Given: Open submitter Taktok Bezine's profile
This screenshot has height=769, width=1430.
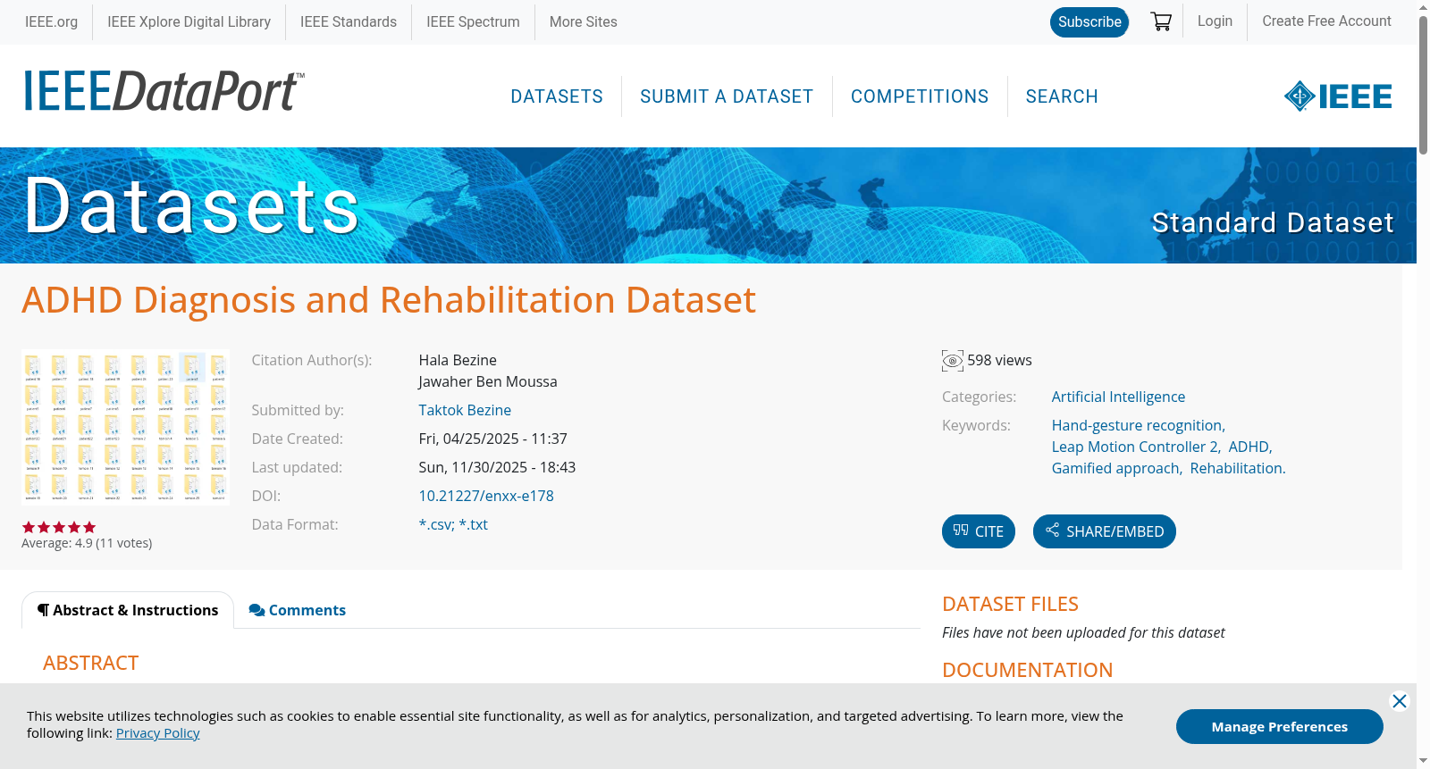Looking at the screenshot, I should point(465,410).
